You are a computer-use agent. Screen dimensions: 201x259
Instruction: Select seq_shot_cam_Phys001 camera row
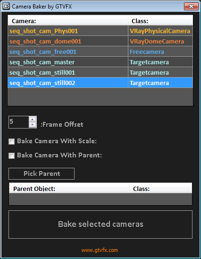click(x=100, y=31)
